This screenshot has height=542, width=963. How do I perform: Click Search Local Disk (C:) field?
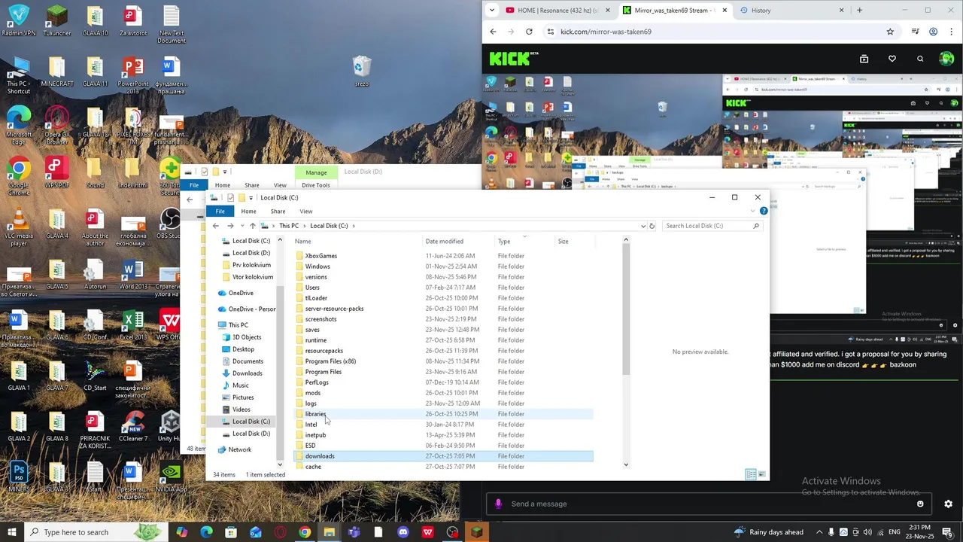tap(712, 226)
